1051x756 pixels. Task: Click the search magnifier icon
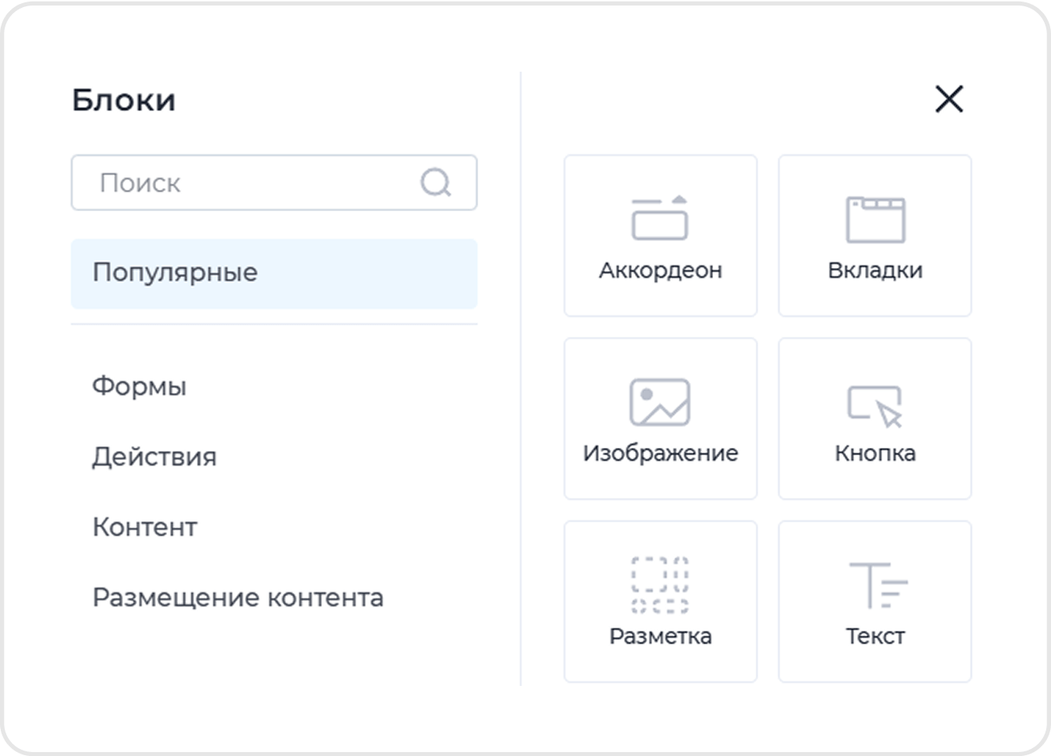(x=436, y=183)
